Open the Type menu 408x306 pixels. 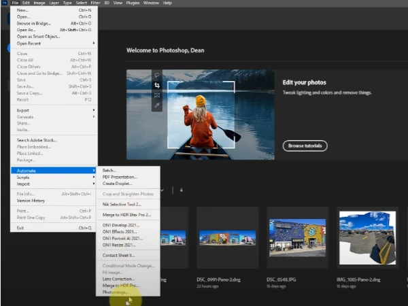(67, 3)
